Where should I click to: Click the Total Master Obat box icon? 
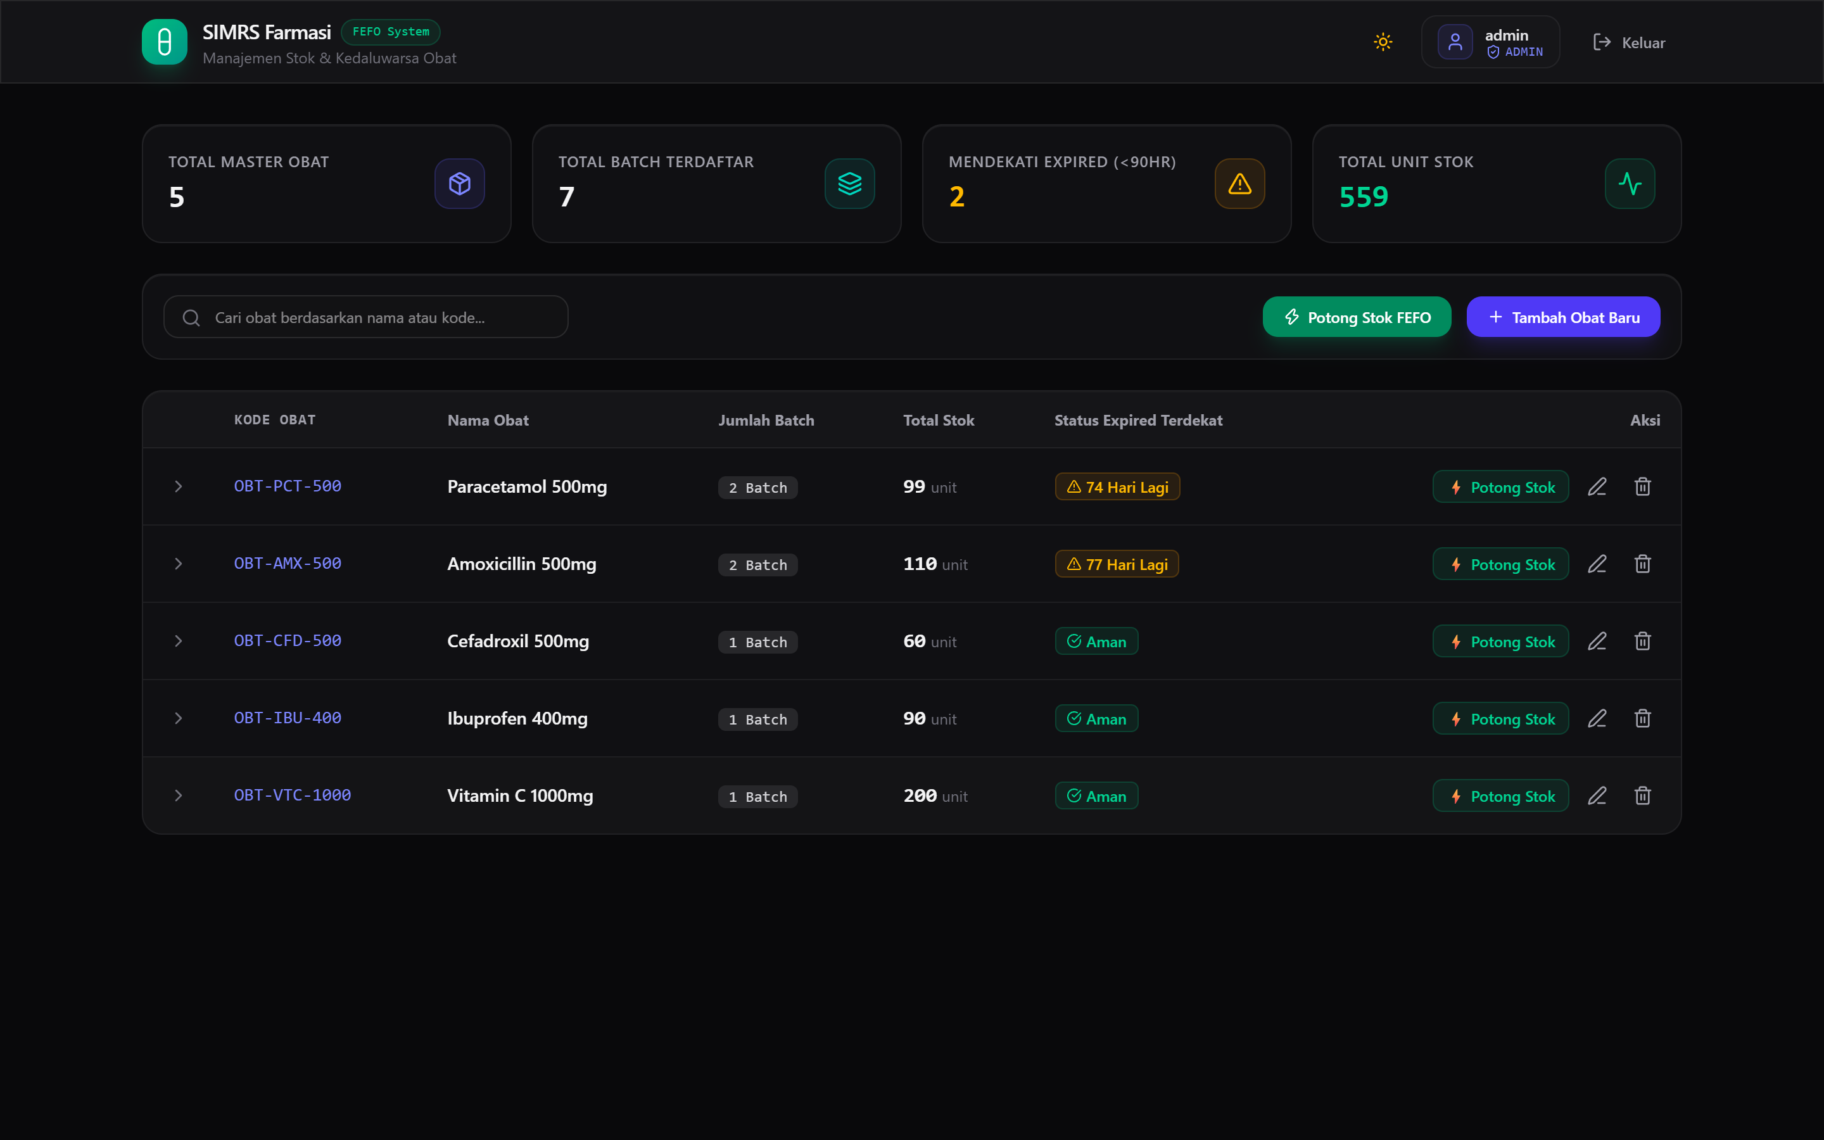click(460, 183)
